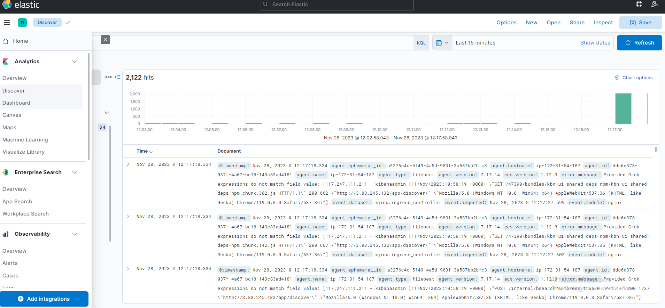
Task: Click the green D space avatar
Action: pyautogui.click(x=22, y=23)
